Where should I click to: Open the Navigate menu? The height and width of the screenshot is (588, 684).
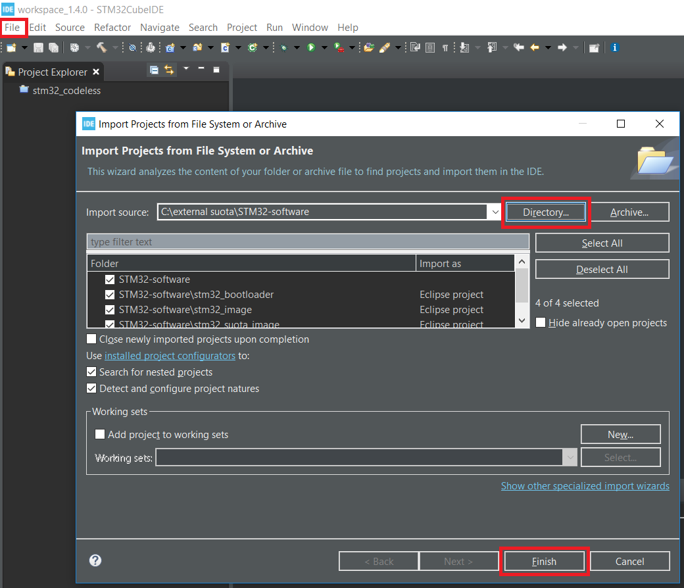pos(160,28)
